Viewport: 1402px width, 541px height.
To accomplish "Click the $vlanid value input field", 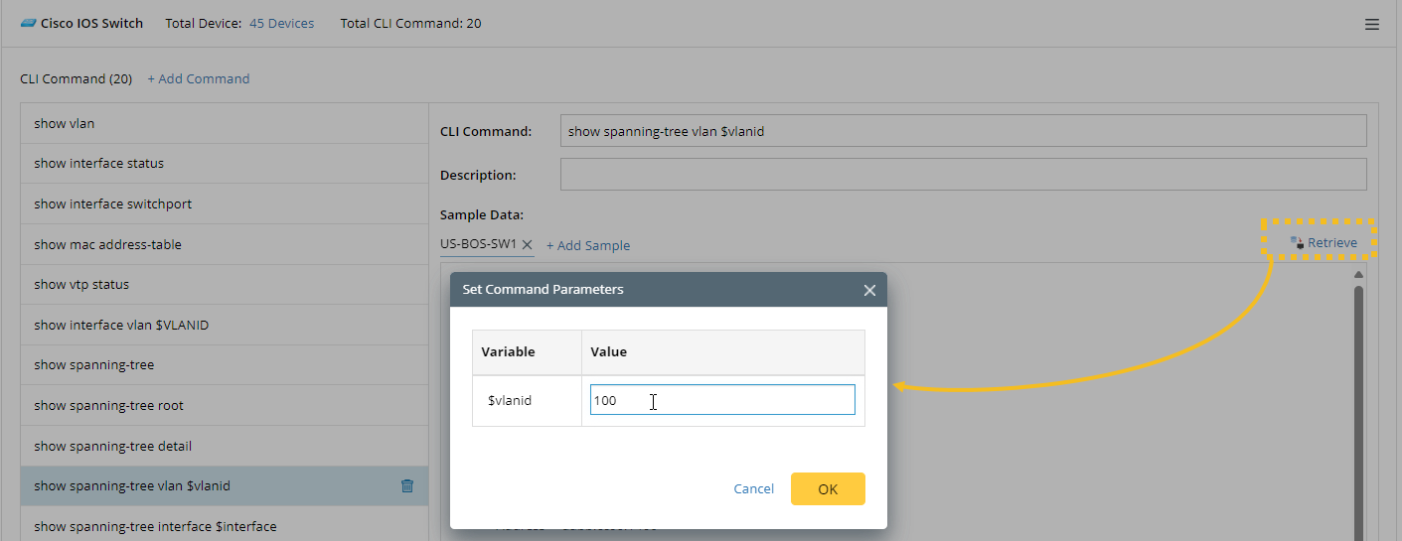I will 722,400.
